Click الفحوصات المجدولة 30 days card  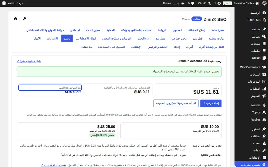pyautogui.click(x=119, y=90)
